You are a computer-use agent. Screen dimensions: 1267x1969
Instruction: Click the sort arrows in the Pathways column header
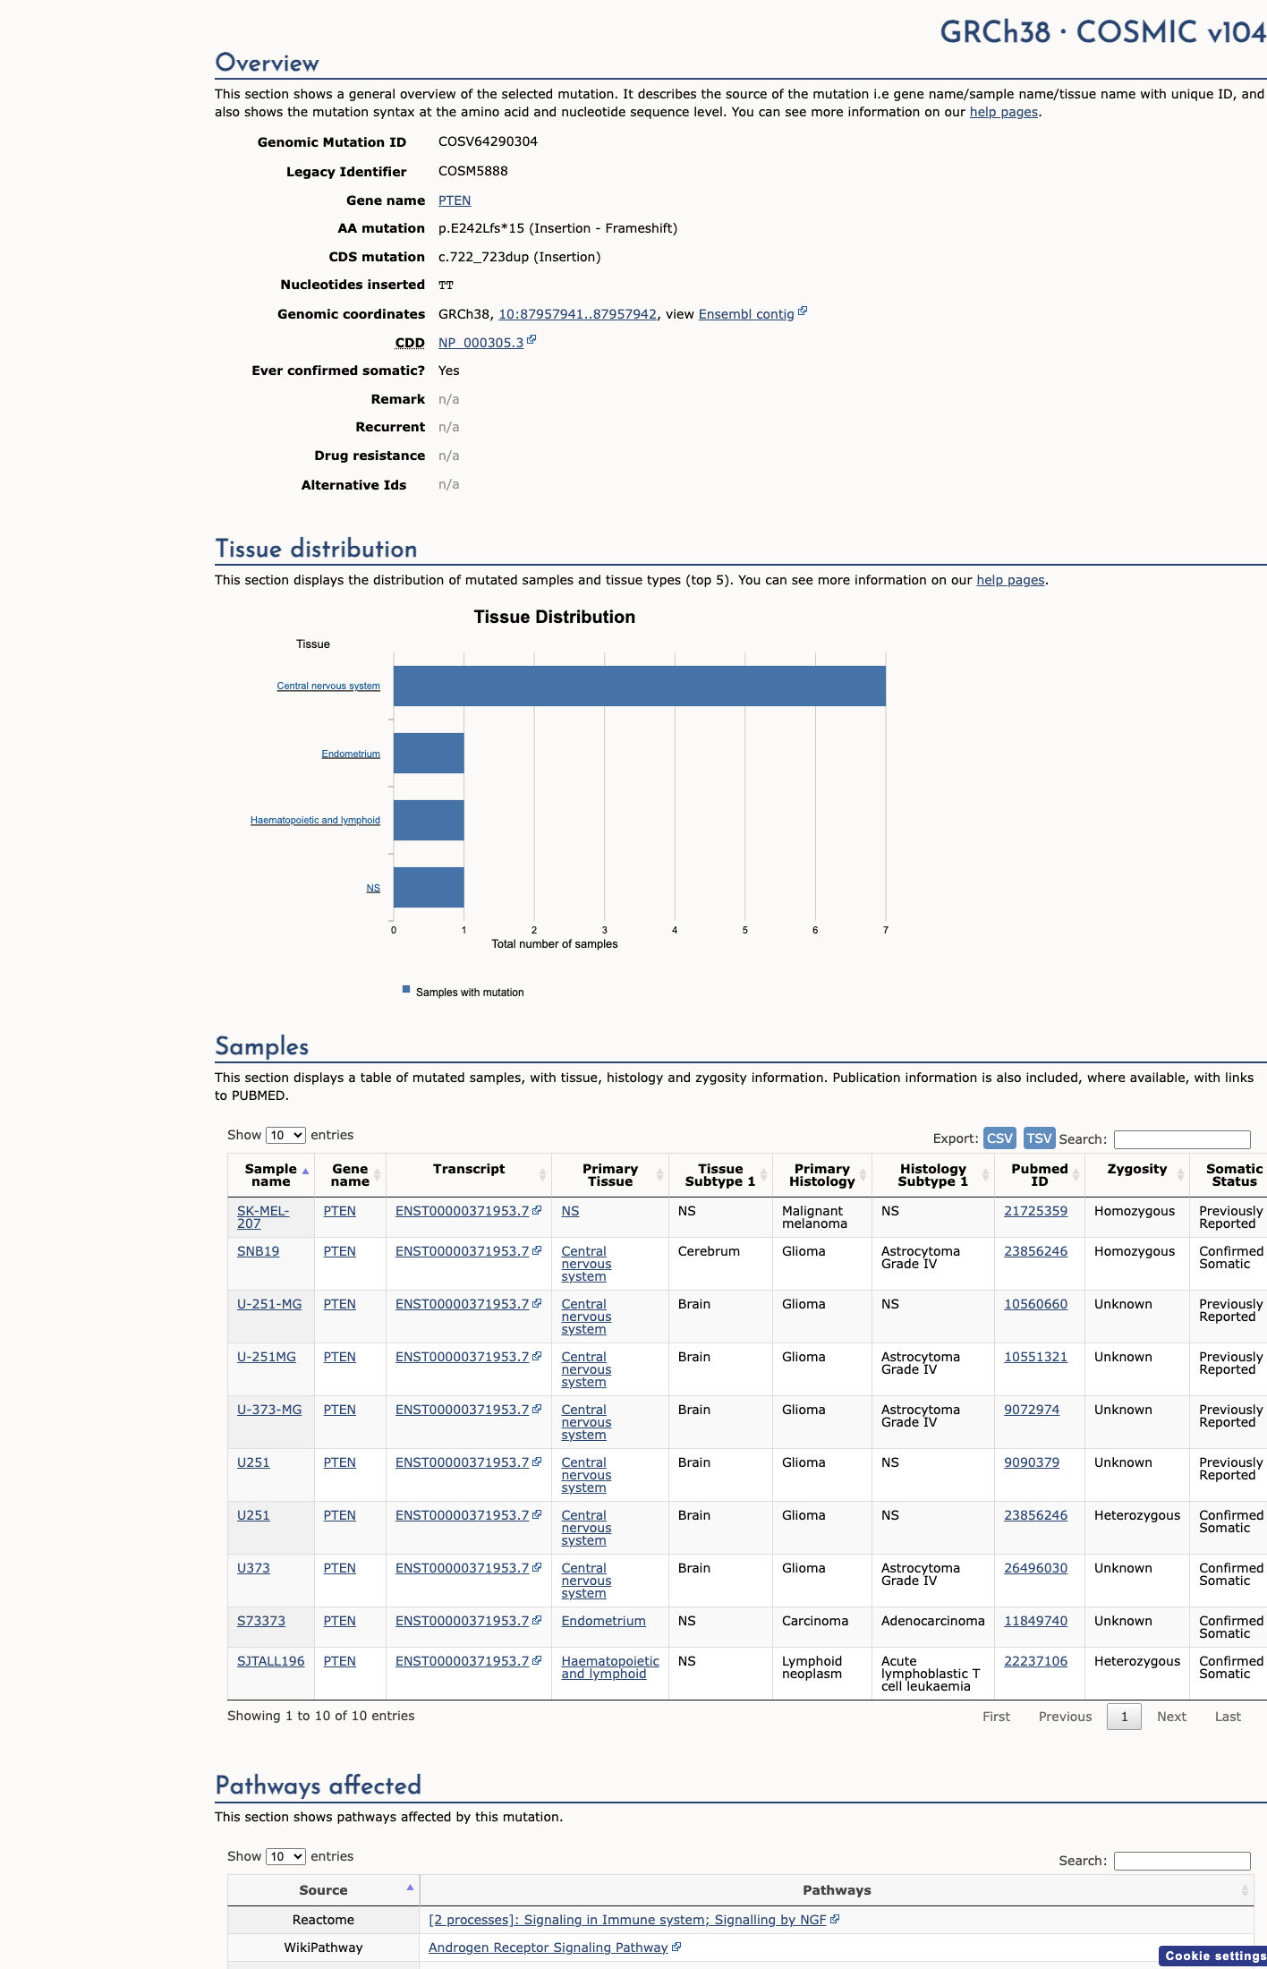pyautogui.click(x=1244, y=1890)
